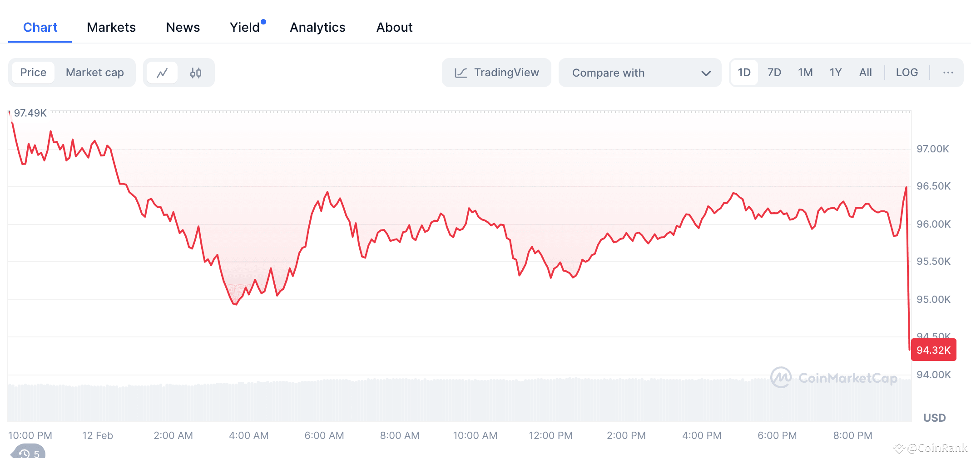Click the ellipsis for more chart options

tap(948, 72)
